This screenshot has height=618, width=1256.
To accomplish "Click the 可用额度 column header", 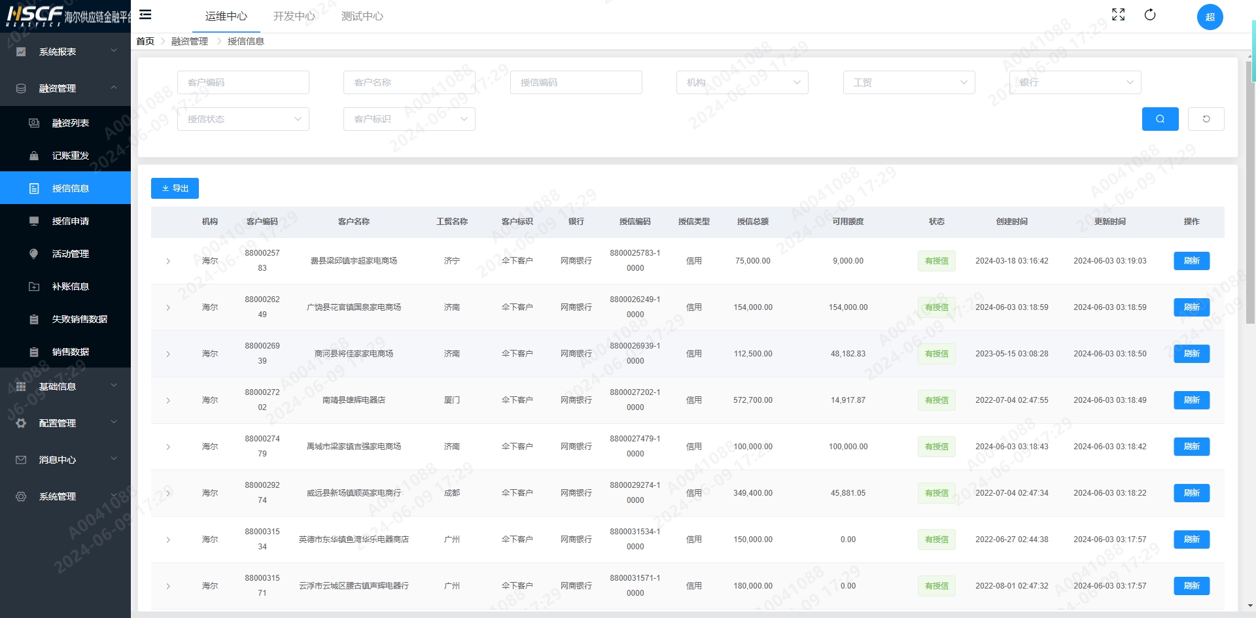I will [x=848, y=222].
